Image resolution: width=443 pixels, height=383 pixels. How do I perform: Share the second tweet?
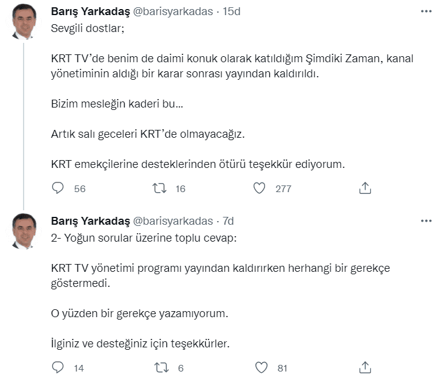click(x=365, y=367)
